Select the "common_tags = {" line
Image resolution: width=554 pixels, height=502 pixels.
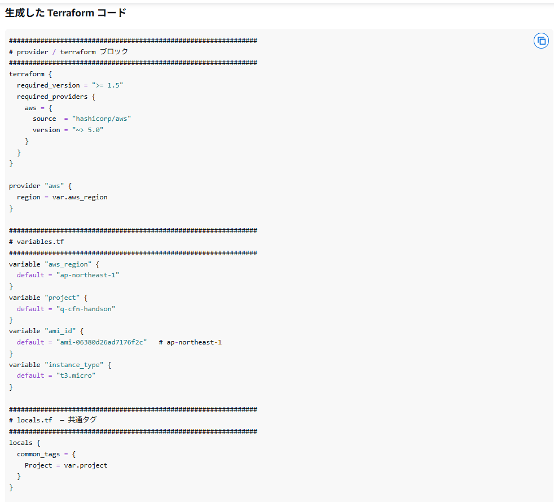coord(46,454)
